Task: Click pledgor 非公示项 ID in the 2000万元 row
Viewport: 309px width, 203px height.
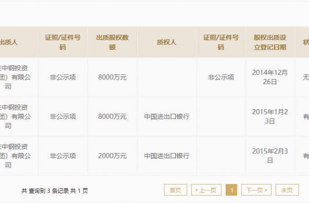Action: coord(63,156)
